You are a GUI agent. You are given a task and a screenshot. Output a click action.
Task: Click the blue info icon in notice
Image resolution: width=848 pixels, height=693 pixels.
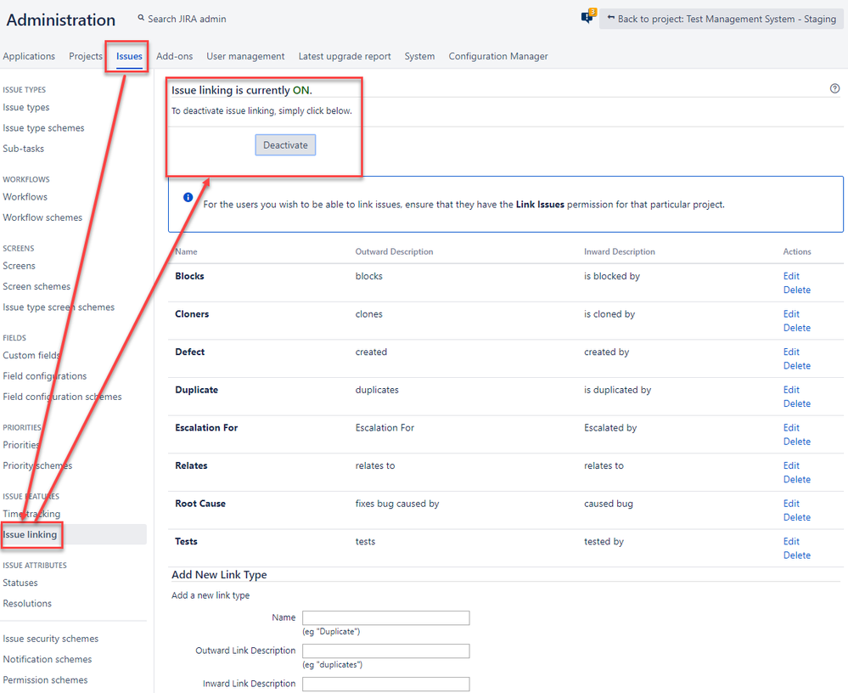click(188, 197)
